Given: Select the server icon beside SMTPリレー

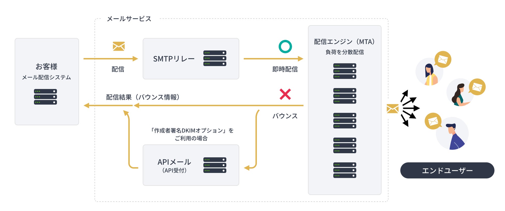Looking at the screenshot, I should coord(215,58).
